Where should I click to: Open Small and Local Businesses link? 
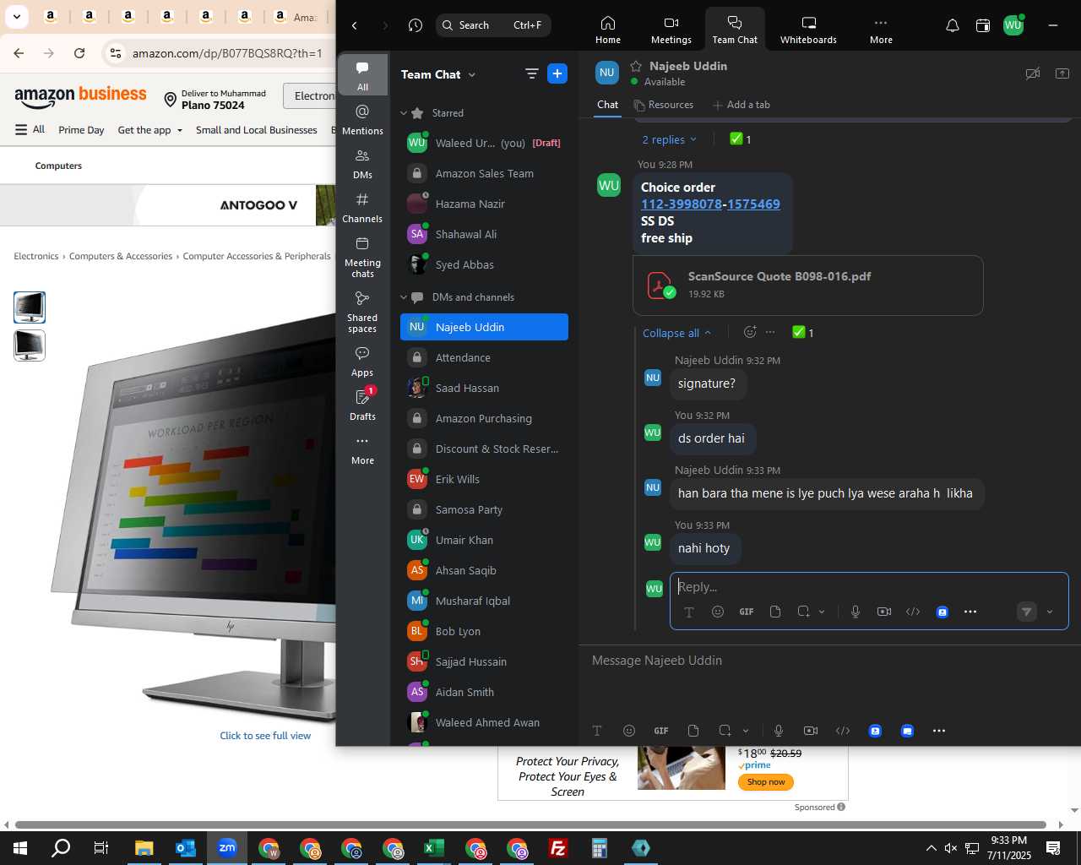[x=257, y=130]
